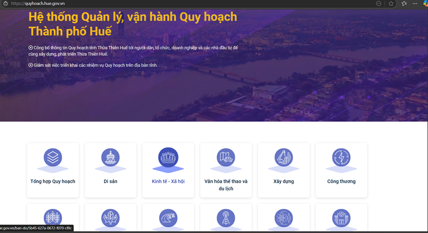The width and height of the screenshot is (428, 233).
Task: Open the Copilot icon in browser toolbar
Action: click(425, 4)
